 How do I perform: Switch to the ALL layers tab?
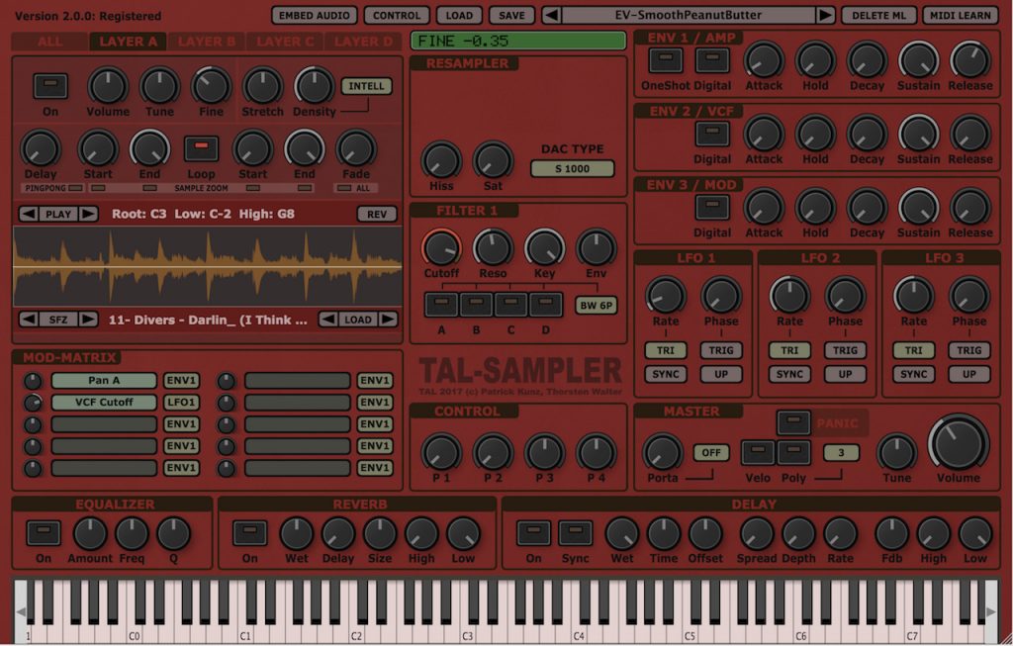[49, 42]
